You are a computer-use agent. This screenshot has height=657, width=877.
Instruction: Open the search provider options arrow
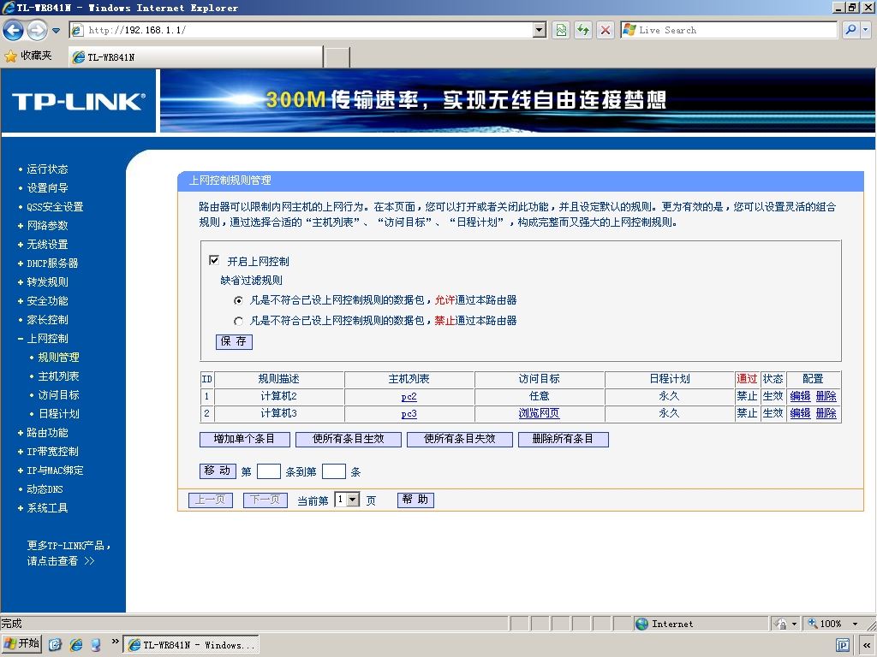click(x=866, y=30)
